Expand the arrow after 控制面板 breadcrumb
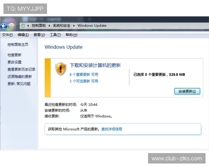Viewport: 209px width, 167px height. (49, 26)
